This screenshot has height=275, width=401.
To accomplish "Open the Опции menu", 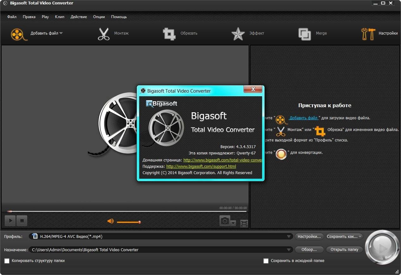I will pyautogui.click(x=99, y=17).
